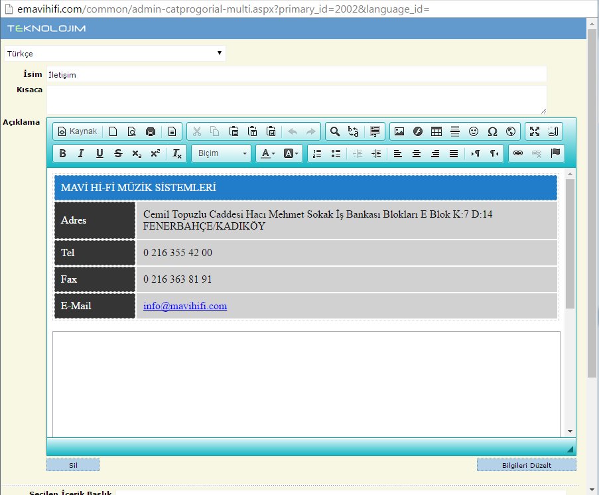Click the Unlink icon
The image size is (599, 495).
pyautogui.click(x=537, y=154)
